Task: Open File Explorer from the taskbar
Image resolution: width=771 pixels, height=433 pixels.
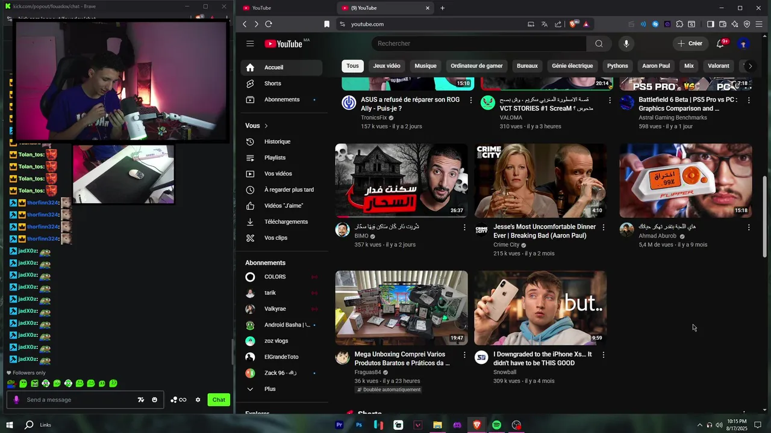Action: click(437, 425)
